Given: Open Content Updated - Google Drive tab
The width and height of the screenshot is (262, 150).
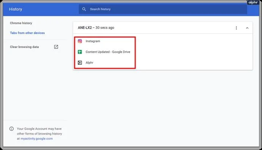Looking at the screenshot, I should tap(108, 52).
